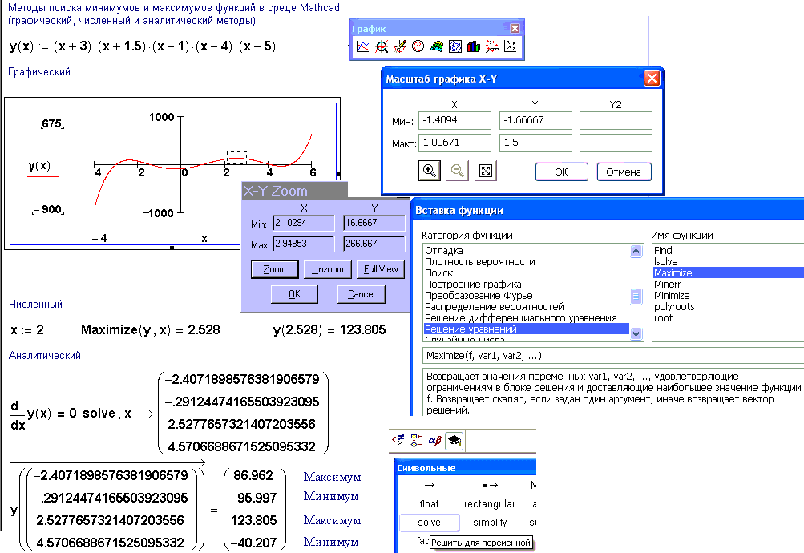Click the y(x) function definition formula

[x=143, y=46]
